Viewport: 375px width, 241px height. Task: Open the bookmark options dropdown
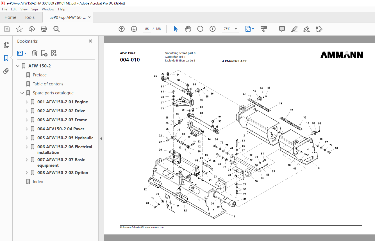click(22, 53)
